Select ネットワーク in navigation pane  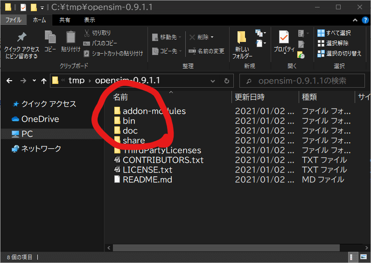point(36,149)
